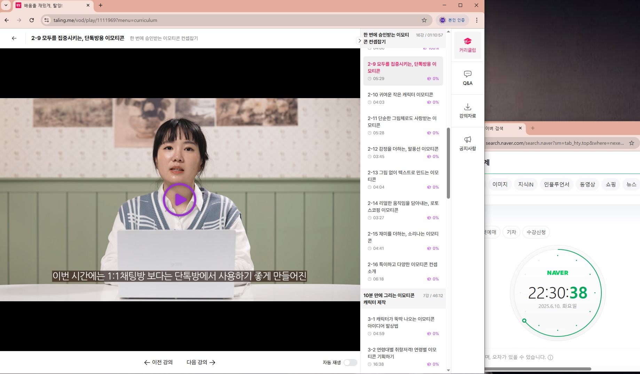This screenshot has width=640, height=374.
Task: Click 기차 chip in Naver window
Action: (511, 232)
